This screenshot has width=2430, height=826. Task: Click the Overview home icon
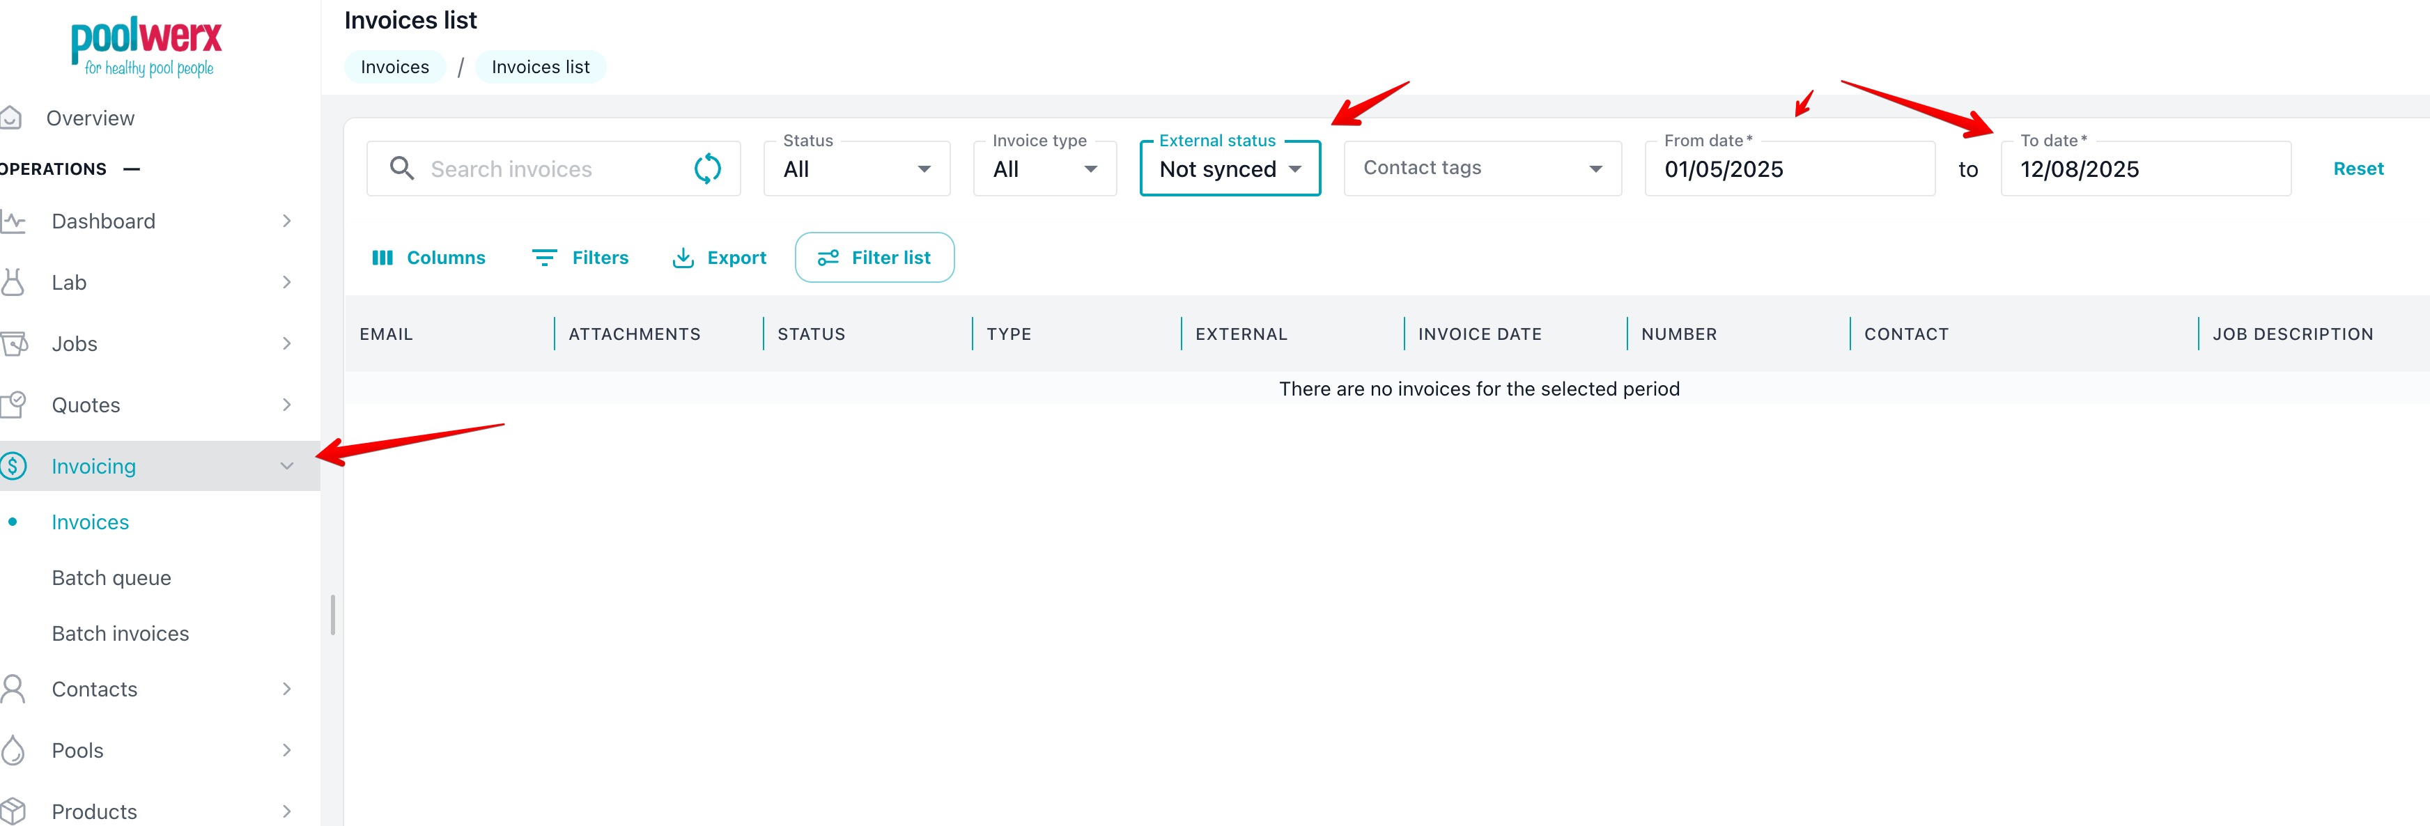[x=10, y=118]
